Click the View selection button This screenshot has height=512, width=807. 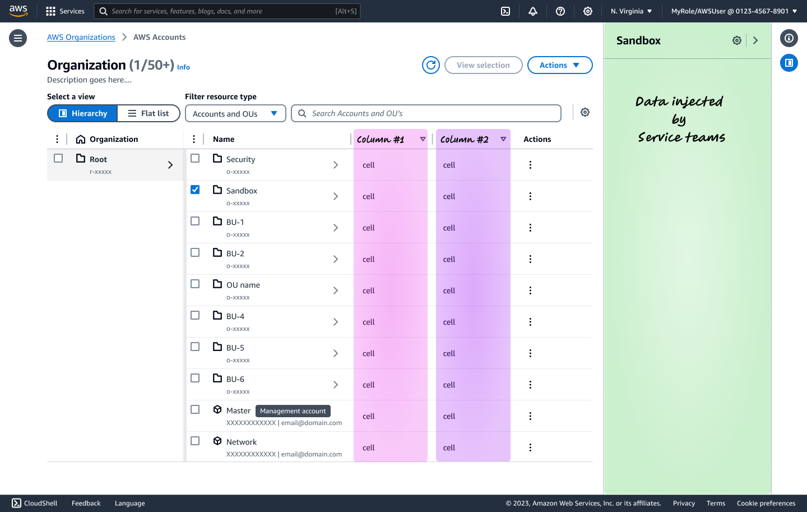[484, 65]
